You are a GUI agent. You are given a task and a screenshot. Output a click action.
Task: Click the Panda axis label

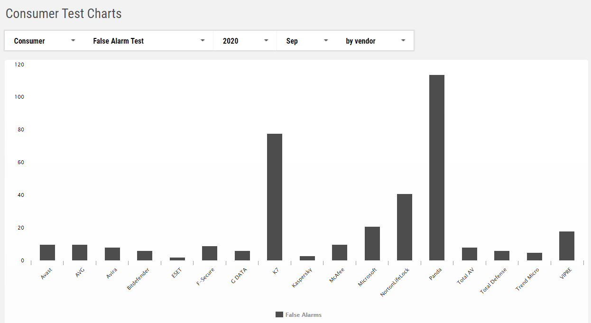(436, 274)
